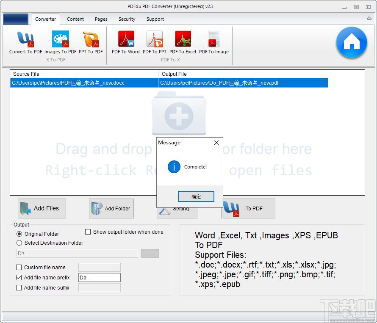Switch to the Security tab

[x=127, y=19]
